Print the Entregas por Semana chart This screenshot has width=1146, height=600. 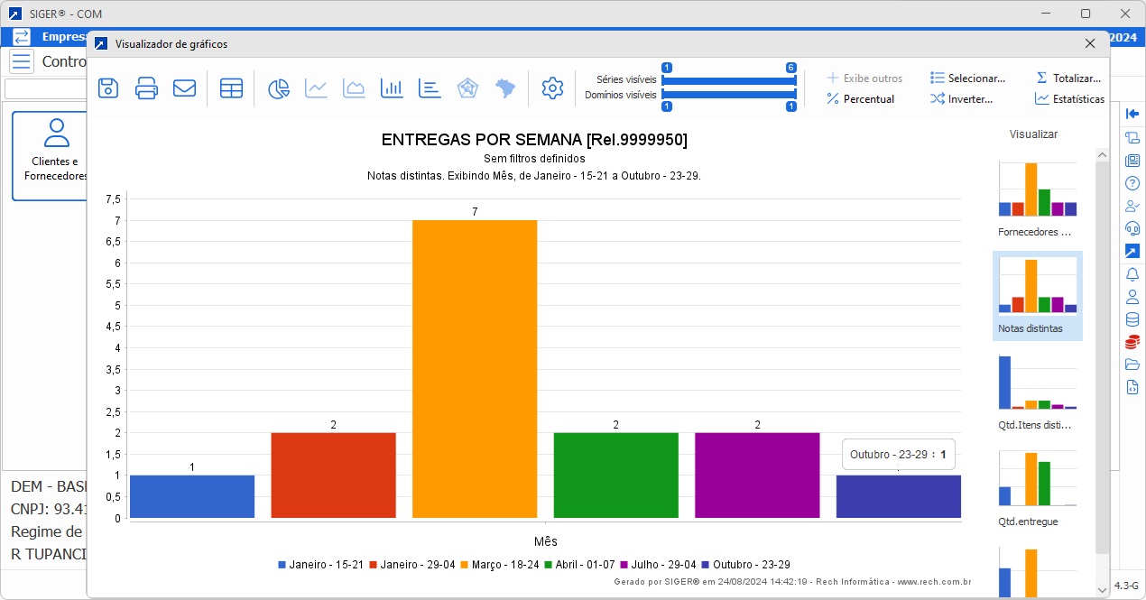point(145,88)
